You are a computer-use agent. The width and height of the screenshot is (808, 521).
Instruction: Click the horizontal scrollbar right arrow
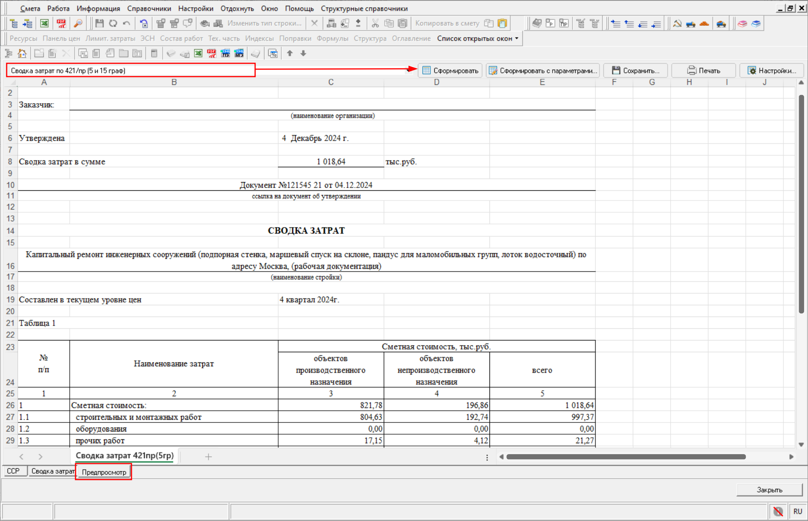[791, 457]
